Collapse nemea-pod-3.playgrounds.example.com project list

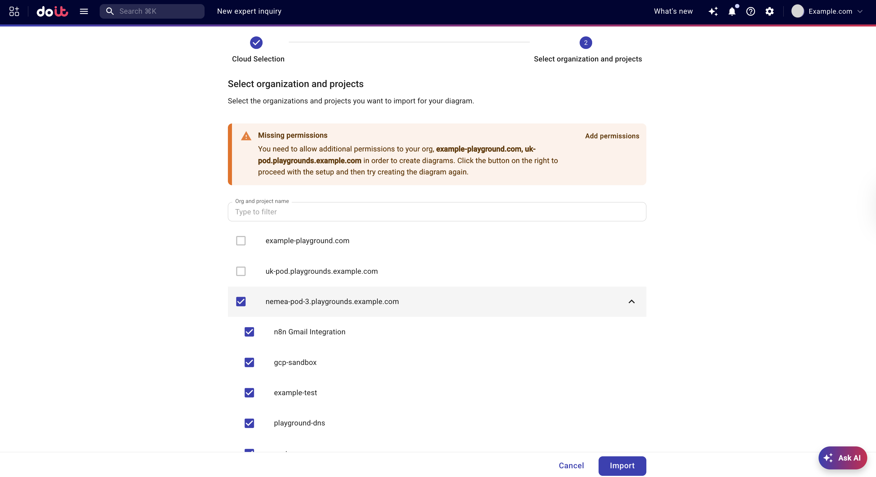tap(632, 302)
